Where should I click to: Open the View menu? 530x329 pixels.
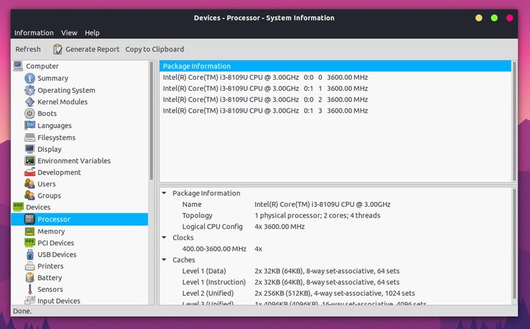[x=70, y=33]
